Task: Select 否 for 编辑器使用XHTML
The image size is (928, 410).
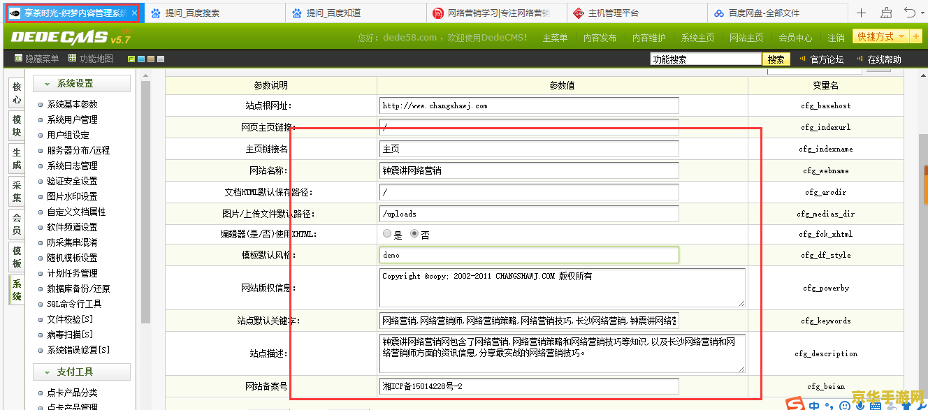Action: (x=414, y=234)
